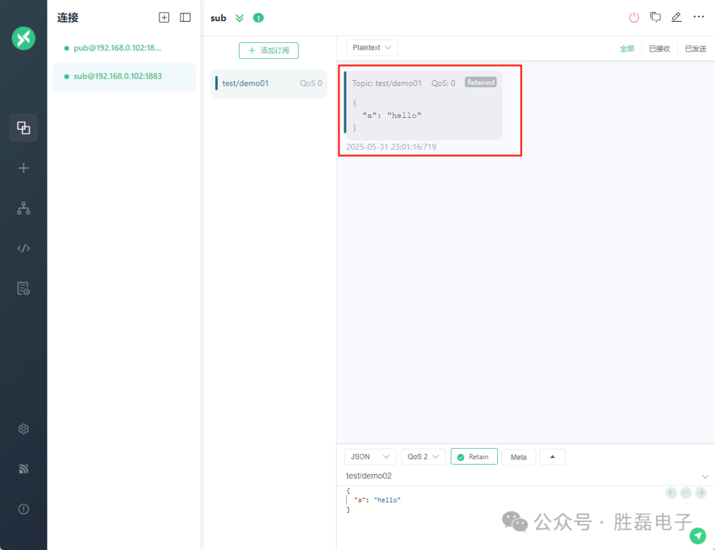This screenshot has height=550, width=715.
Task: Open the Viewer topology icon in sidebar
Action: (23, 208)
